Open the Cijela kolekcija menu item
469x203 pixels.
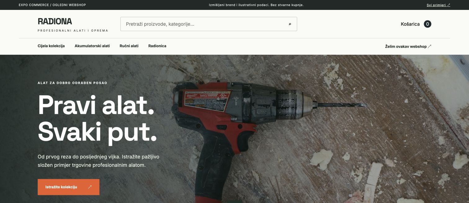(51, 46)
